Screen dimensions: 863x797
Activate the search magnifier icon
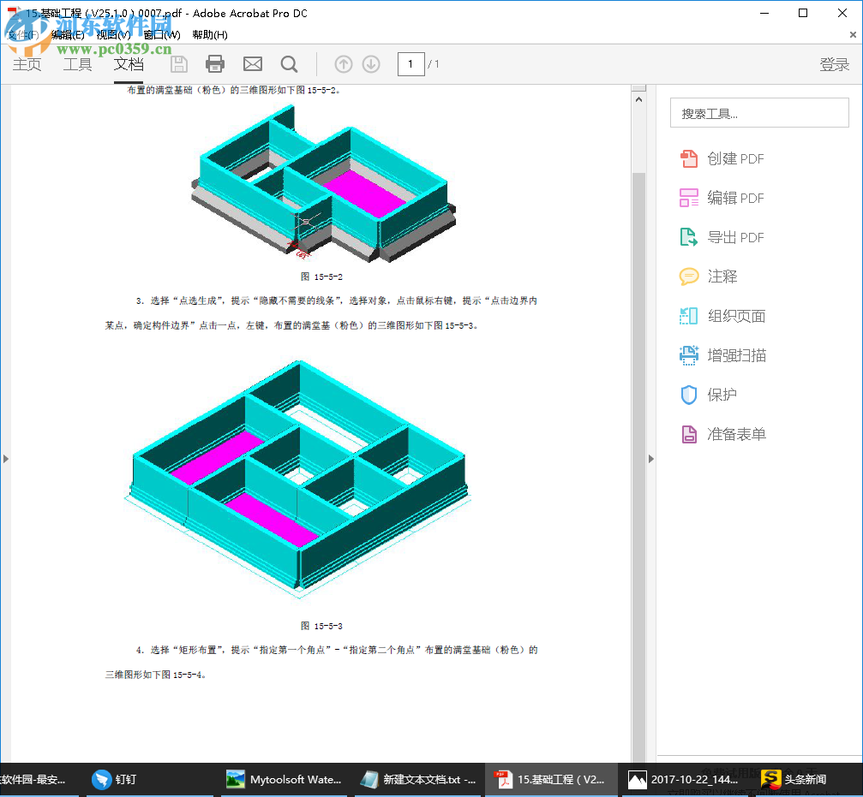tap(289, 63)
